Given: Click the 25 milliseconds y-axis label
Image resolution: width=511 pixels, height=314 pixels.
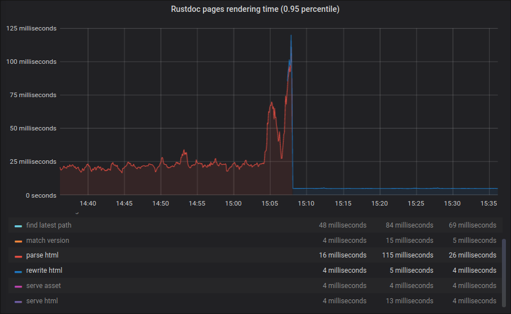Looking at the screenshot, I should tap(33, 162).
